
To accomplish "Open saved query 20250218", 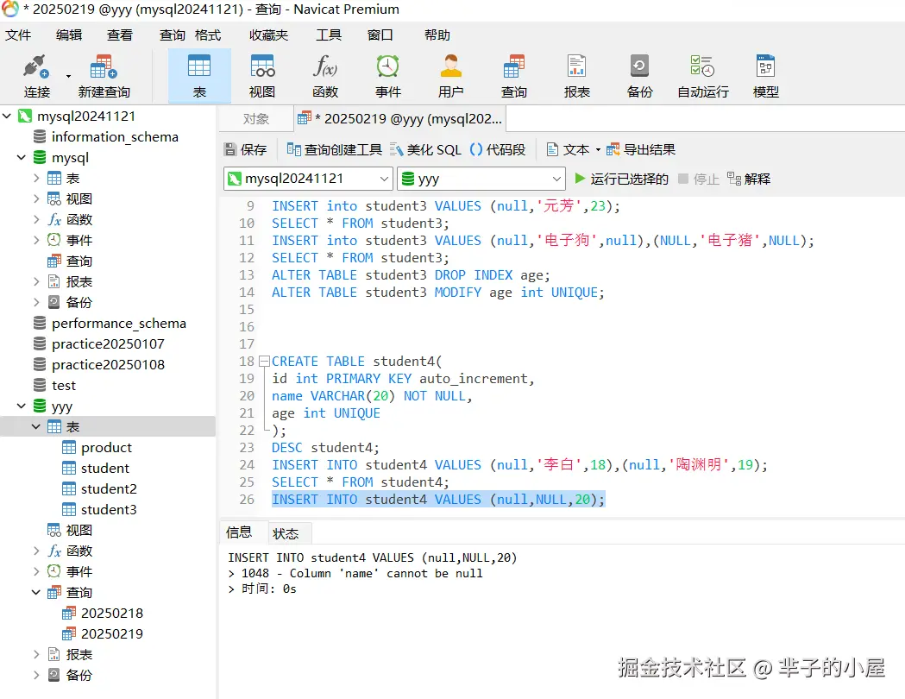I will point(112,613).
